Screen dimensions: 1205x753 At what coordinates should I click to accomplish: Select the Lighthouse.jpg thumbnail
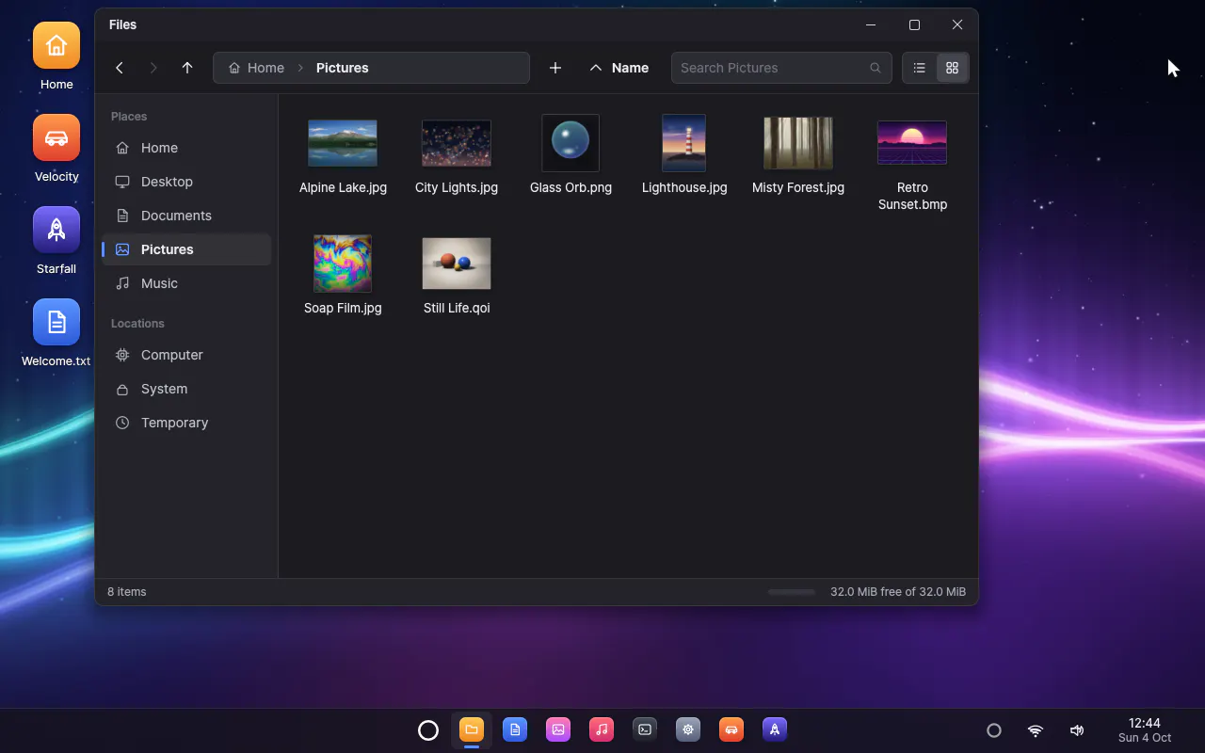pos(684,143)
